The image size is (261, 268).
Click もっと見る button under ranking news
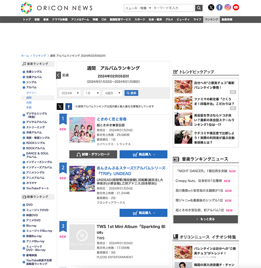206,219
